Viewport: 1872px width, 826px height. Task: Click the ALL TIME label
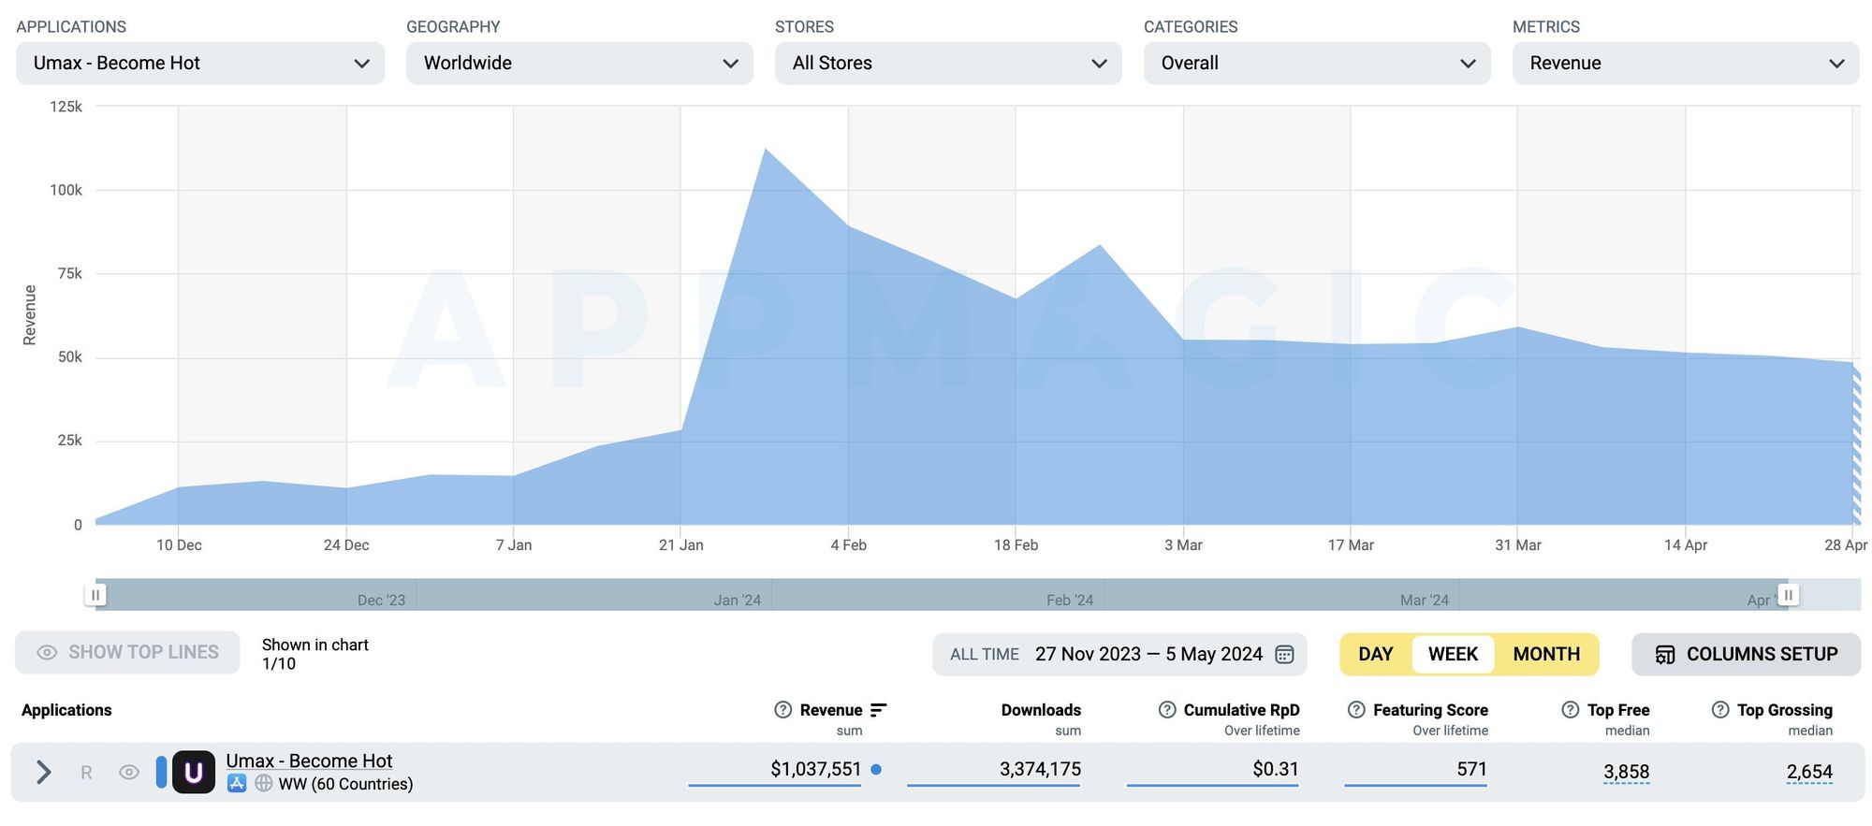(985, 655)
